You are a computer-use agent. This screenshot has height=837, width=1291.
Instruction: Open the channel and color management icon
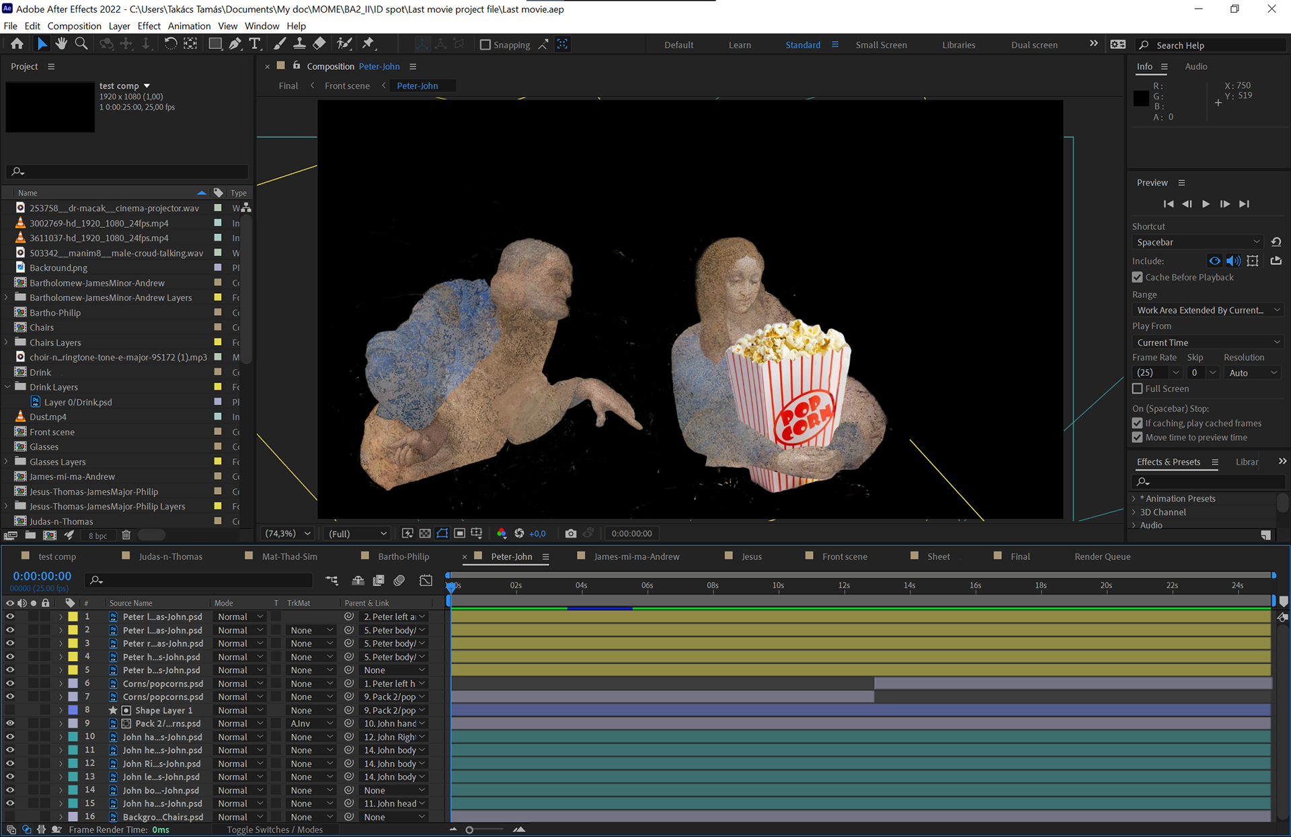pos(502,533)
